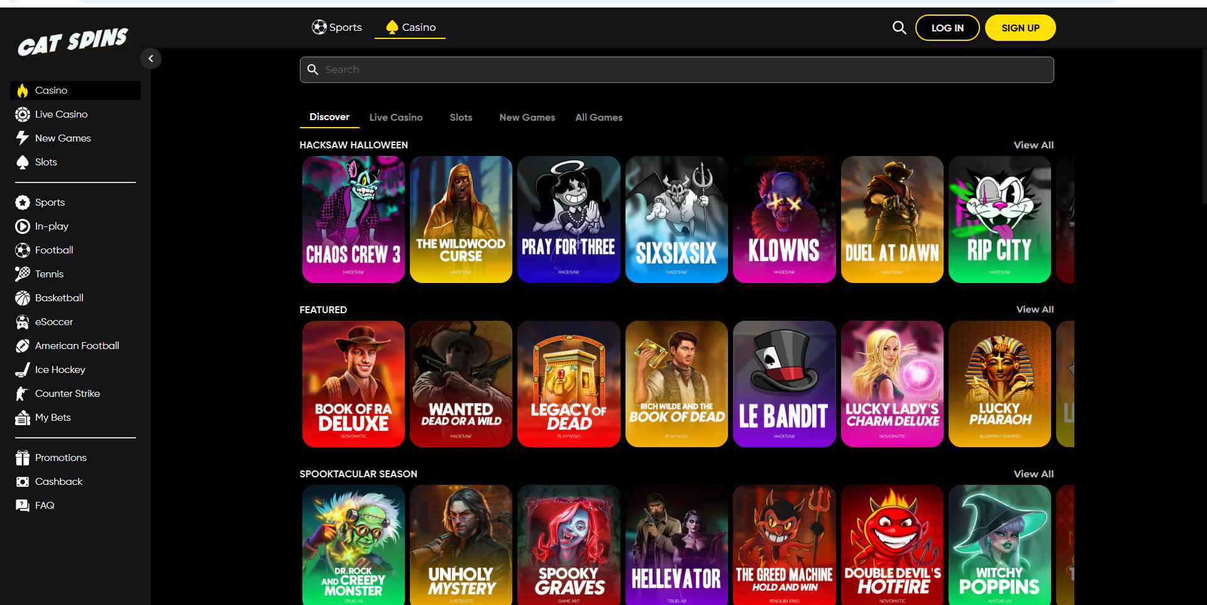Click the header search magnifier icon
1207x605 pixels.
(x=899, y=28)
